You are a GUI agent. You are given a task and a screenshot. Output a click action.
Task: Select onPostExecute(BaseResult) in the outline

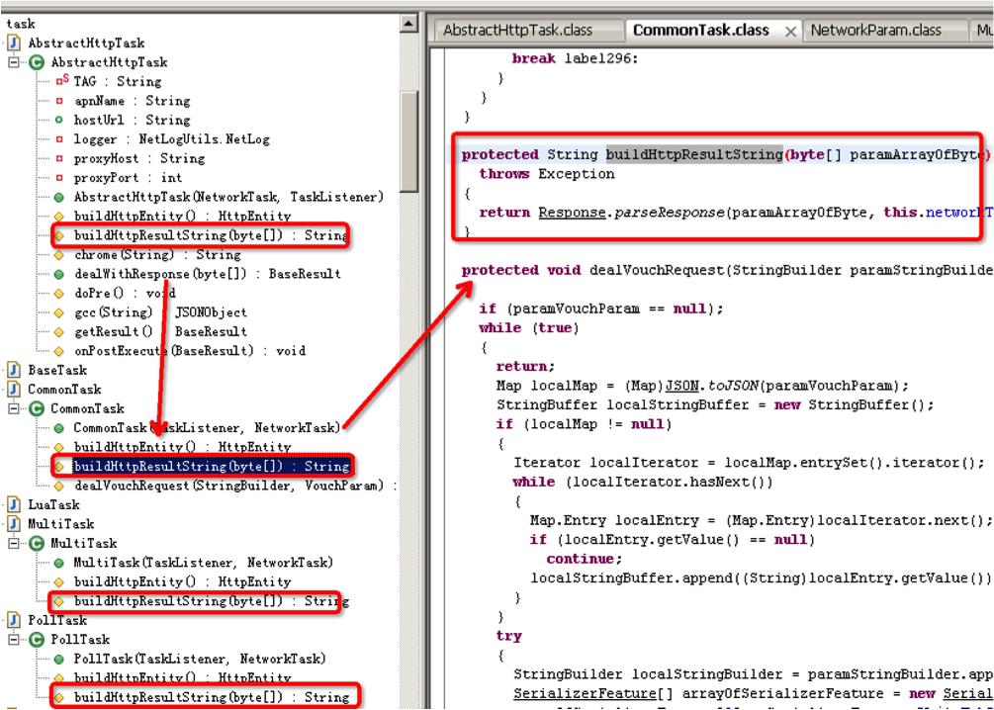190,351
